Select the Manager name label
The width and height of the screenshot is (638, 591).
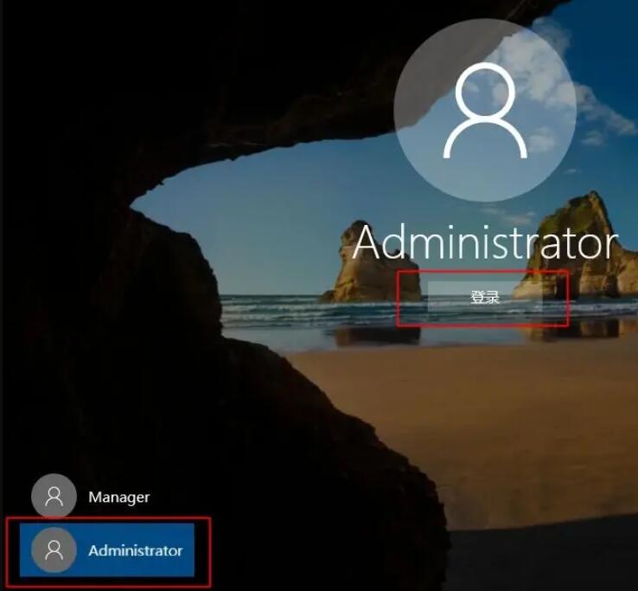(x=118, y=498)
